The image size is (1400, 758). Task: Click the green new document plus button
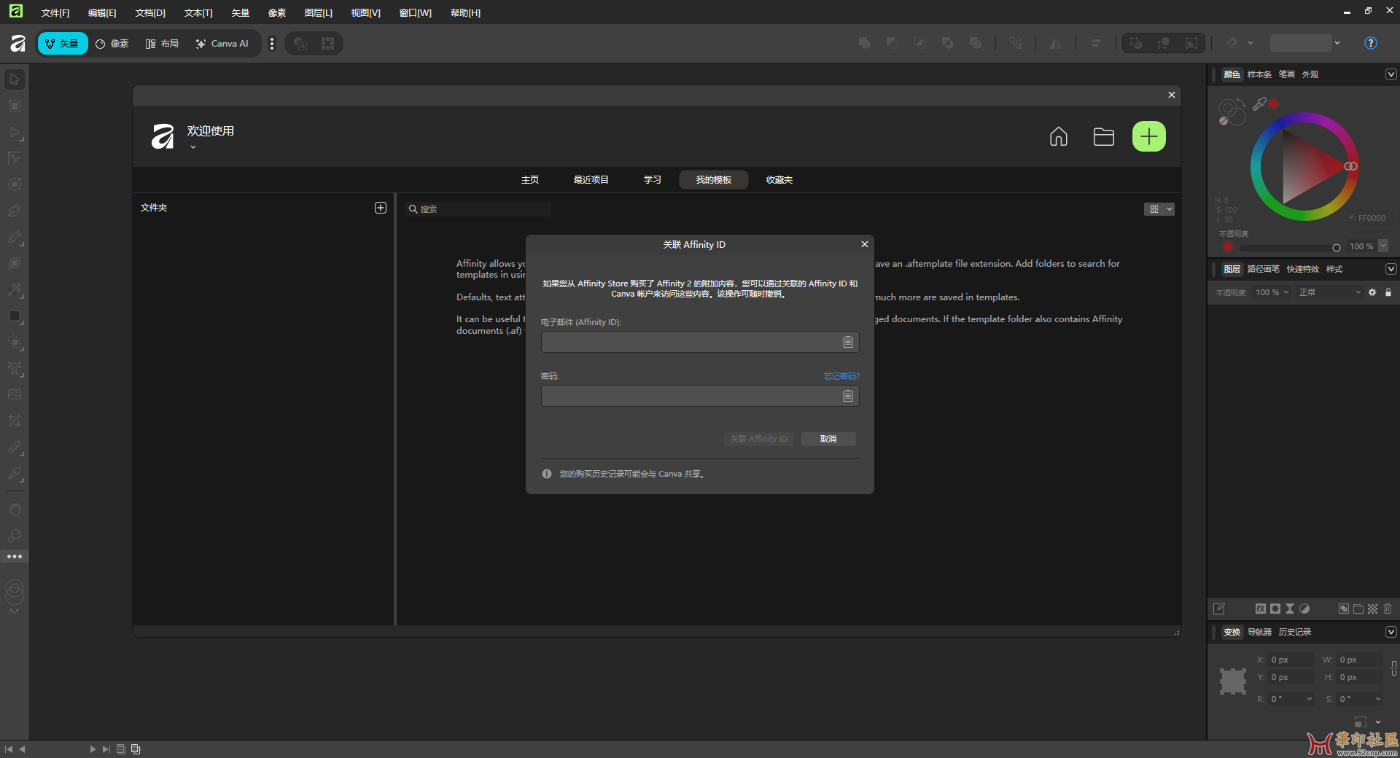coord(1148,136)
